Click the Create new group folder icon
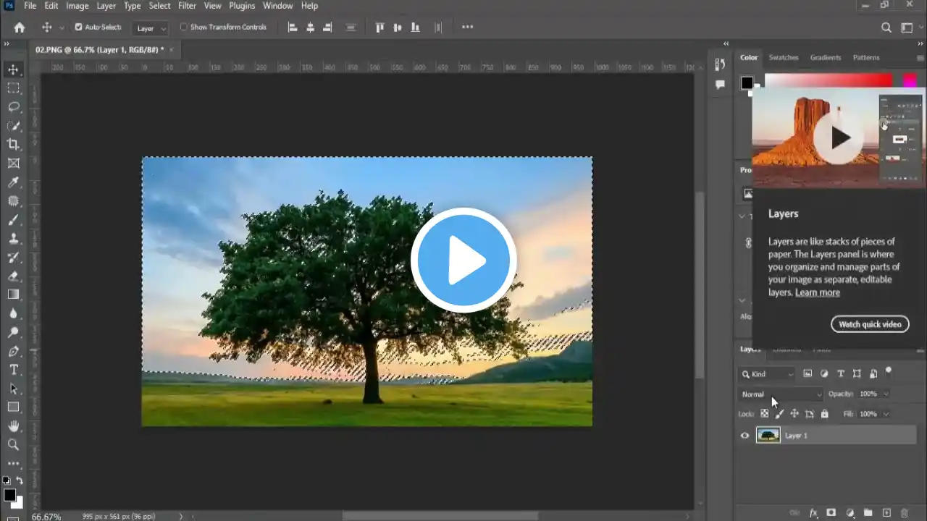 tap(868, 512)
